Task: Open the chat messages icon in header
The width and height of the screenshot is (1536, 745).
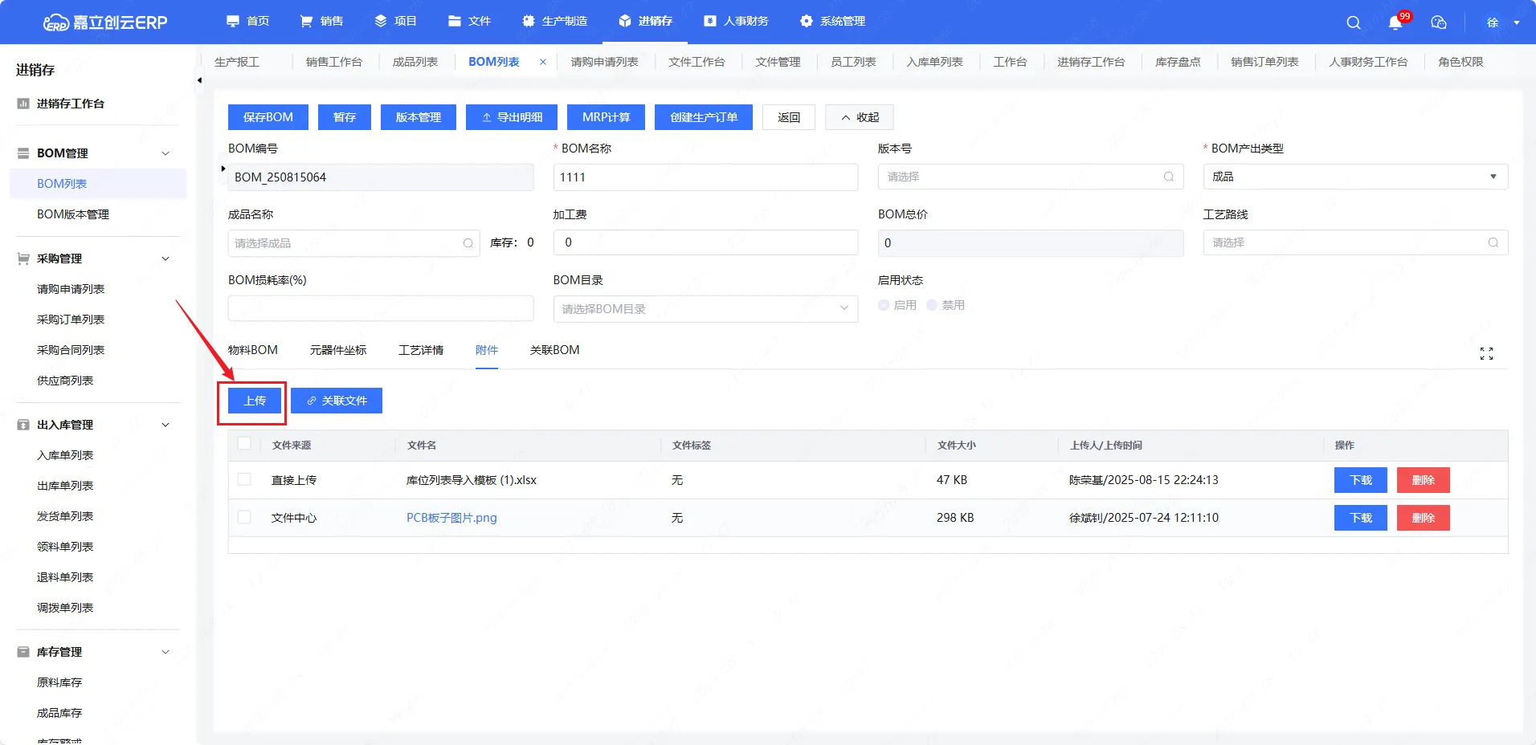Action: point(1439,22)
